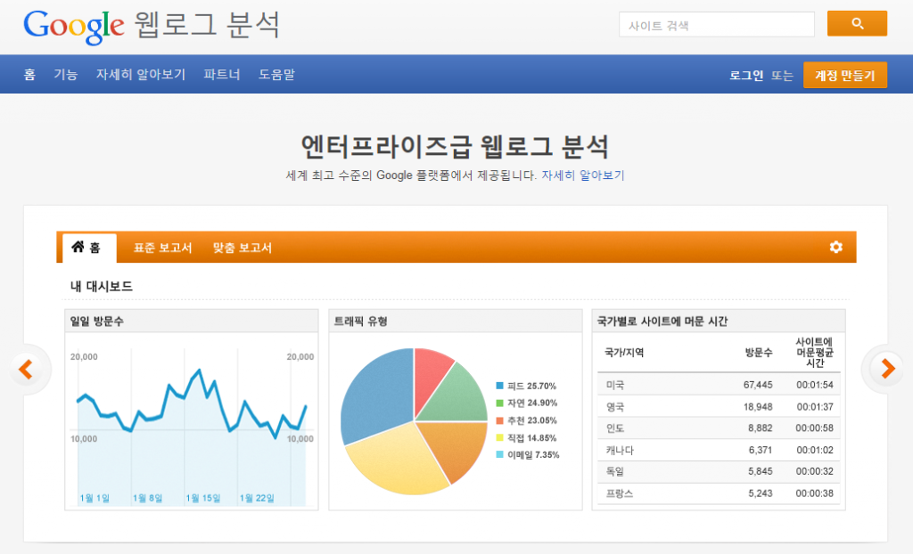Screen dimensions: 913x554
Task: Click 자세히 알아보기 in the navigation bar
Action: coord(140,75)
